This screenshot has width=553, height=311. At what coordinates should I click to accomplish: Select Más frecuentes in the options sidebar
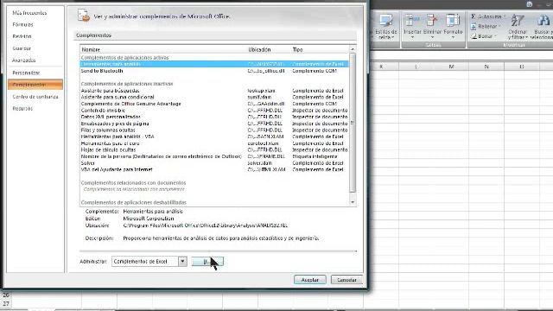[29, 13]
